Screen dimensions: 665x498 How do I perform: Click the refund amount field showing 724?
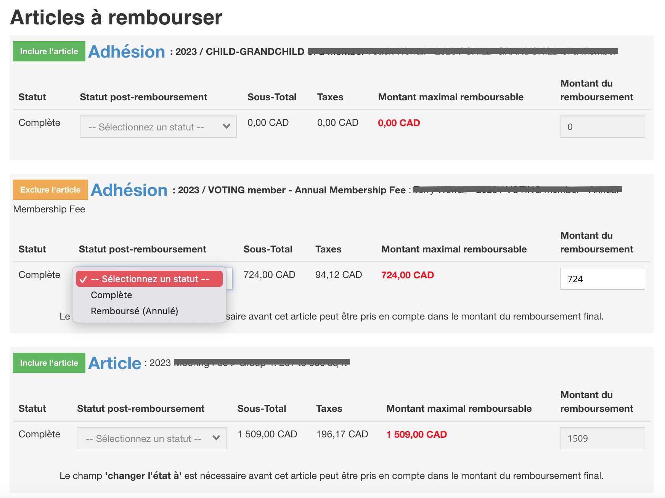point(602,279)
